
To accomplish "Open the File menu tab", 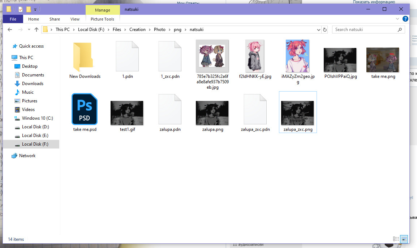I will click(x=13, y=19).
